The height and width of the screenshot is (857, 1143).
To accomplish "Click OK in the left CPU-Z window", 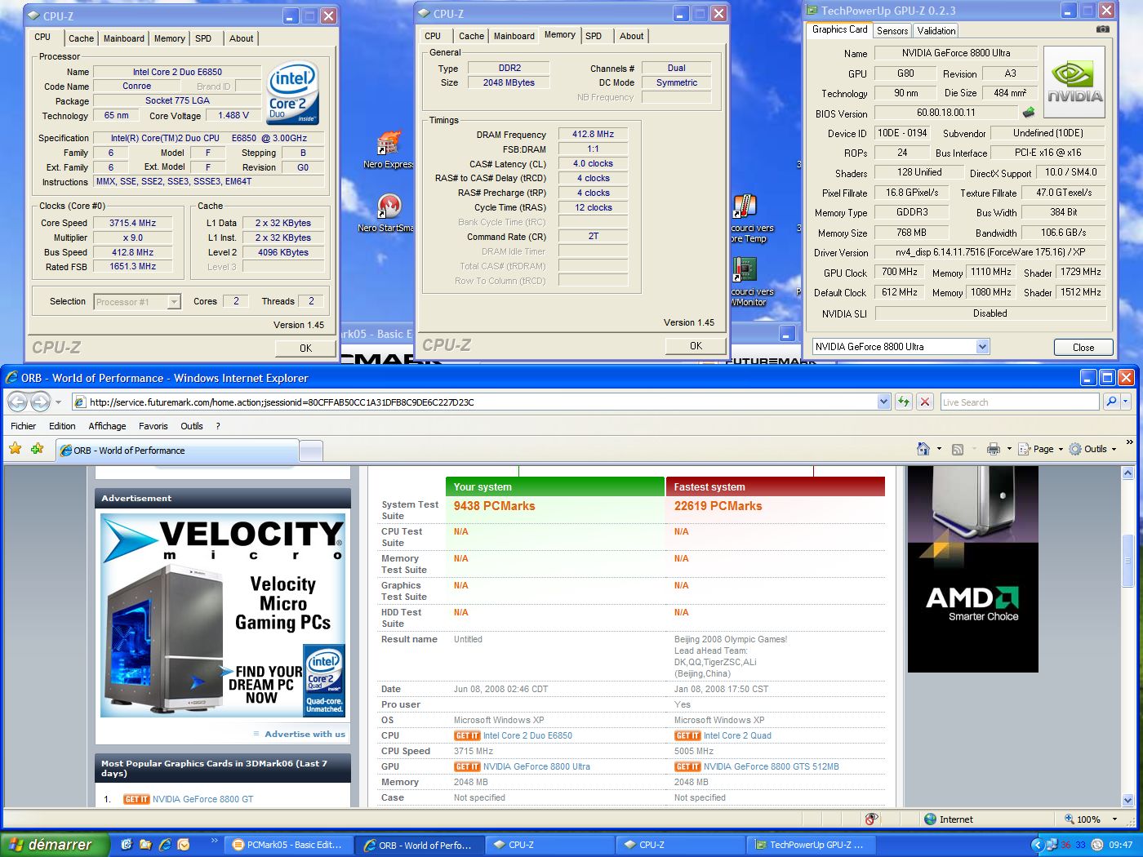I will (x=305, y=348).
